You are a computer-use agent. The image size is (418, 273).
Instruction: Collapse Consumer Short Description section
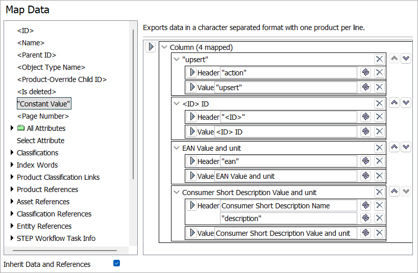point(177,193)
